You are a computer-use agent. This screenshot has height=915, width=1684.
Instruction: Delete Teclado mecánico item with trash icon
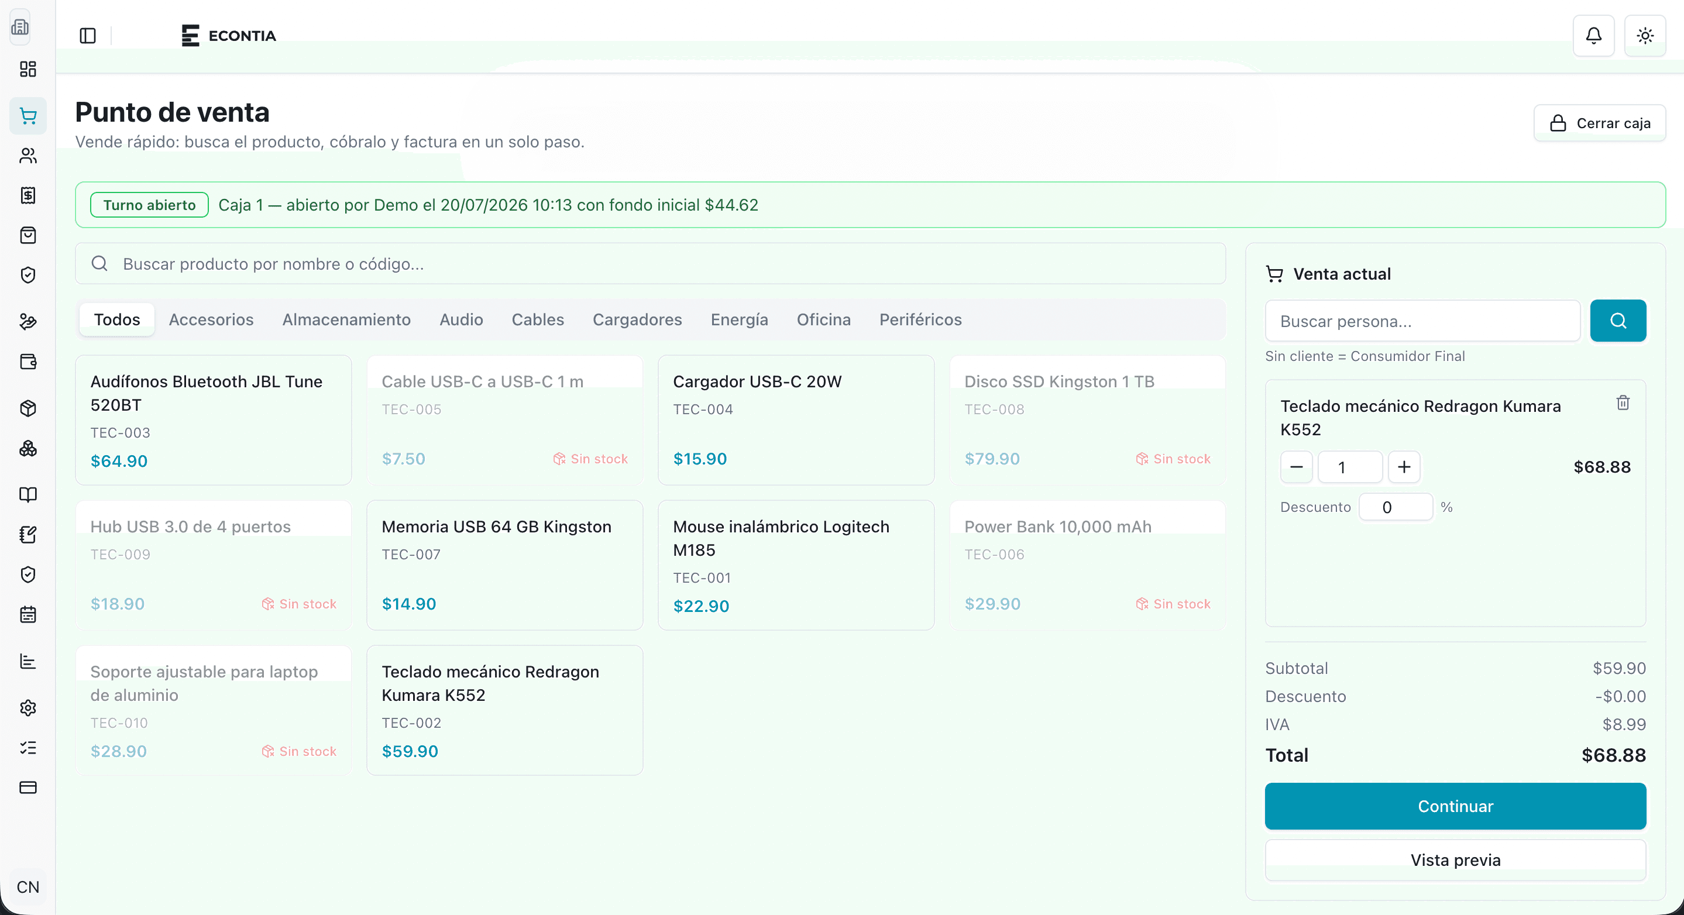point(1623,403)
